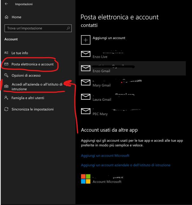This screenshot has height=205, width=192.
Task: Click the back arrow in Impostazioni
Action: coord(7,4)
